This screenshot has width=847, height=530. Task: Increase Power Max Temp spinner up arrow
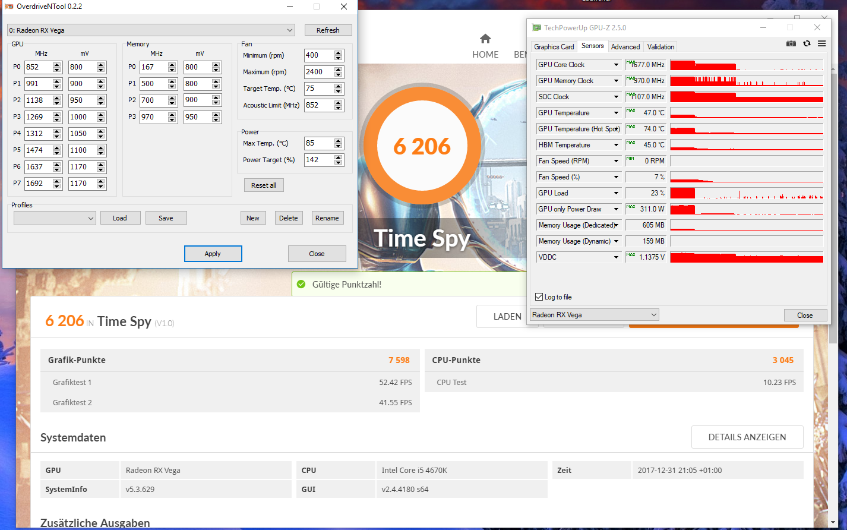(339, 141)
